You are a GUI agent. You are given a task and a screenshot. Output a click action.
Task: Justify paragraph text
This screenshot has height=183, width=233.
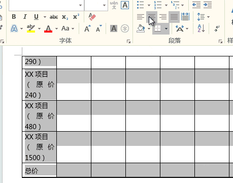pos(174,17)
